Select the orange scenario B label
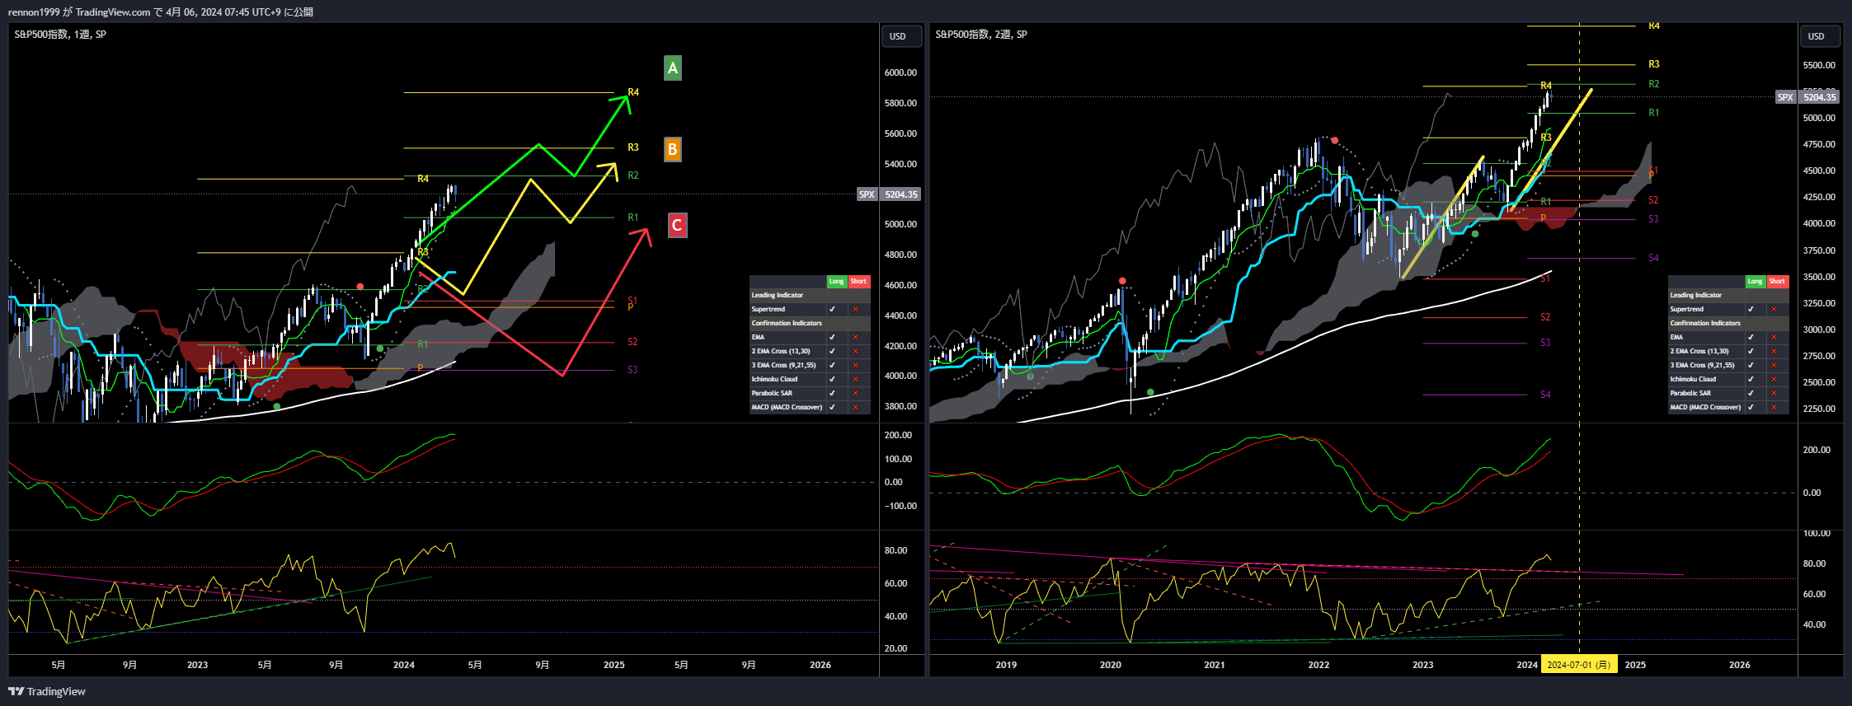The width and height of the screenshot is (1852, 706). point(673,149)
